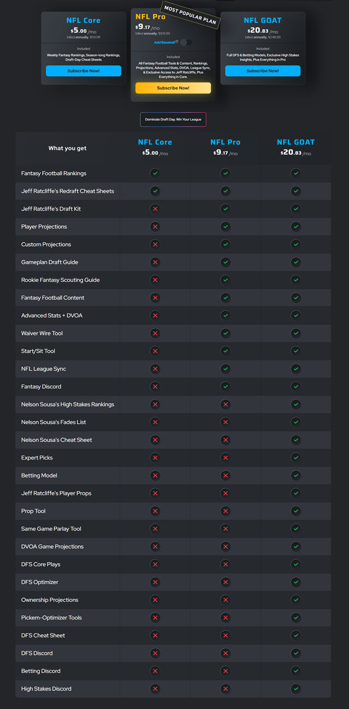
Task: Click NFL Pro check for Rookie Fantasy Scouting Guide
Action: (225, 280)
